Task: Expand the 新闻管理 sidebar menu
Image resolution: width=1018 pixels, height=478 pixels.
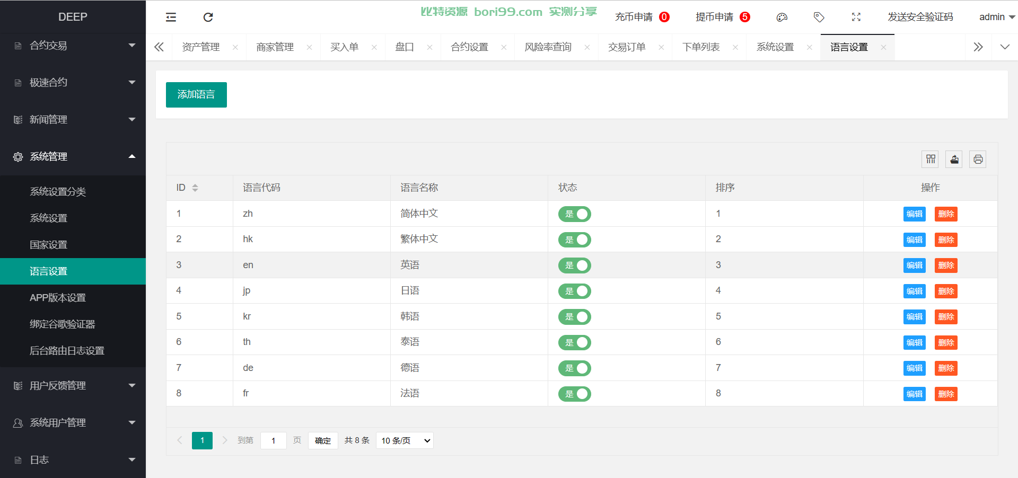Action: click(73, 120)
